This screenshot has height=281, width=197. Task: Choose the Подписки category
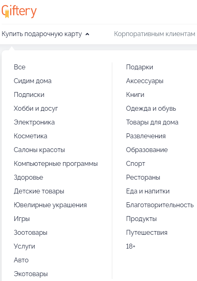click(x=29, y=94)
